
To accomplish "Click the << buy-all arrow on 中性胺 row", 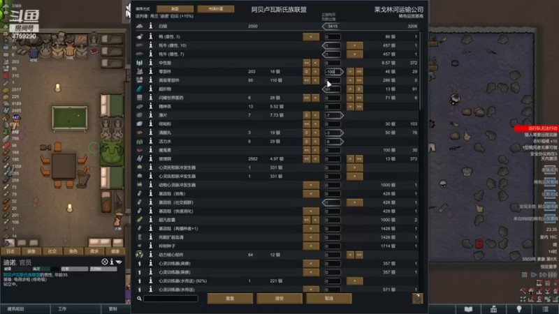I will 307,63.
